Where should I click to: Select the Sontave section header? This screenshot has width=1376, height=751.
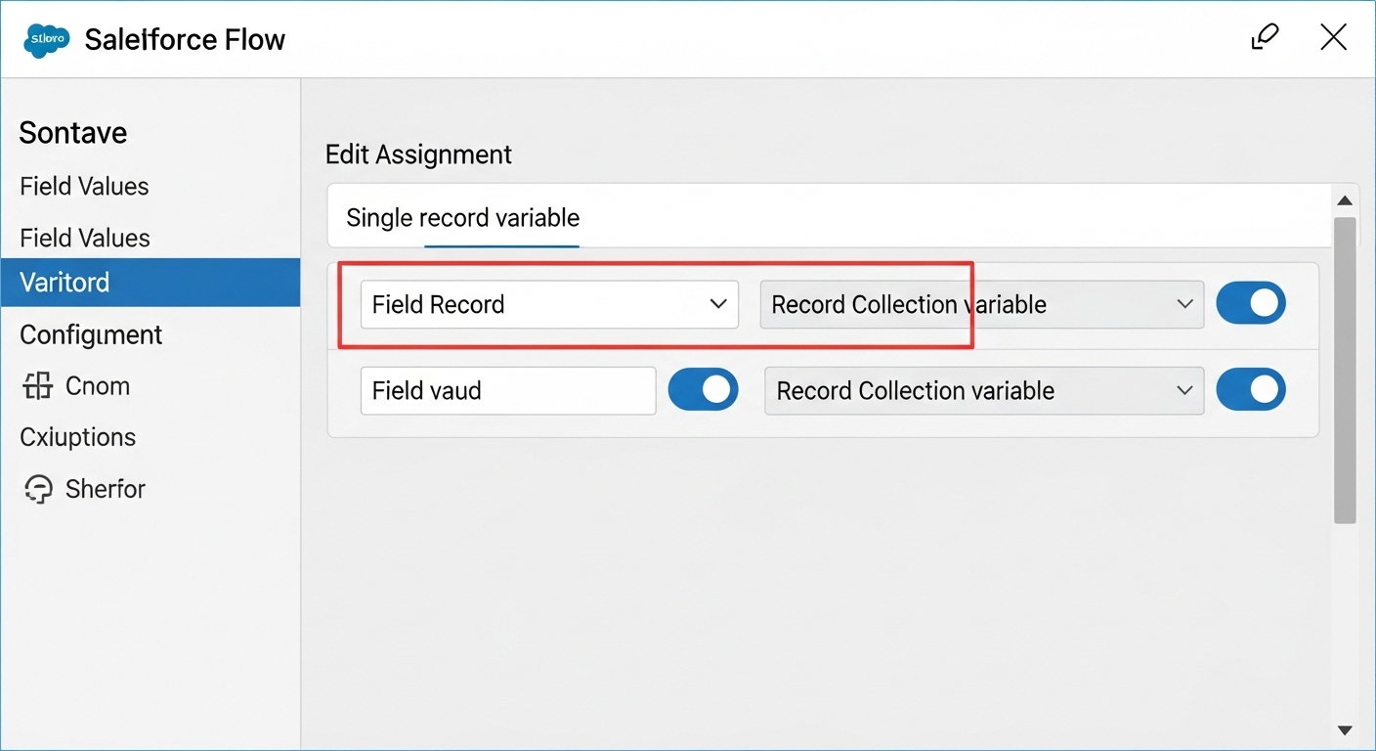(x=73, y=132)
